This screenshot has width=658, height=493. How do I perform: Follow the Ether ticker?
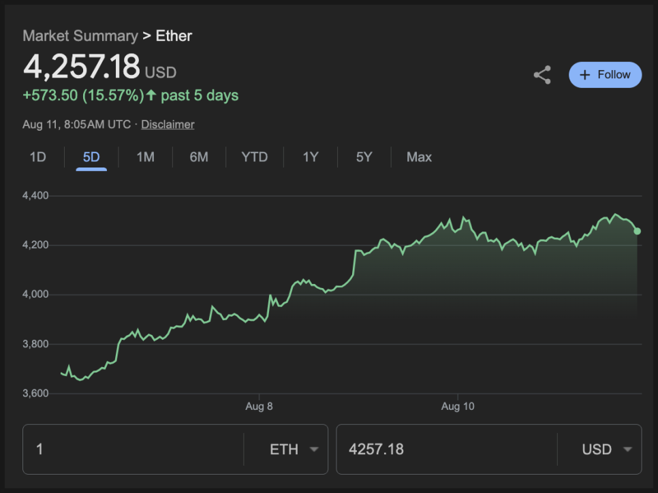pyautogui.click(x=605, y=75)
